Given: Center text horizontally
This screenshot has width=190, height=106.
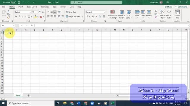Looking at the screenshot, I should pyautogui.click(x=51, y=16).
